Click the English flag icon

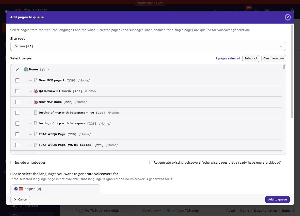21,189
